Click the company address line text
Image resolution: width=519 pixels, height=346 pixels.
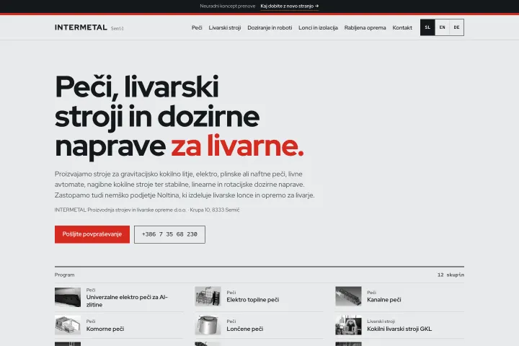click(147, 210)
